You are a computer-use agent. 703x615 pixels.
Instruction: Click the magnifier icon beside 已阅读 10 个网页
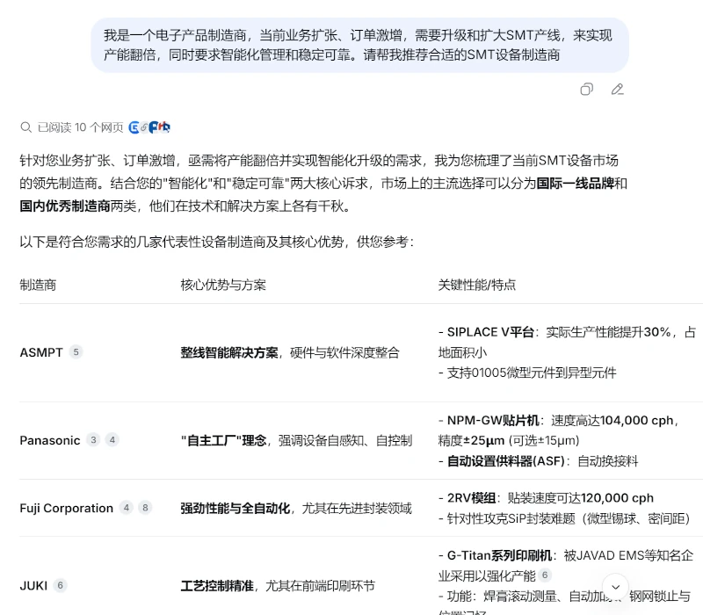point(28,127)
